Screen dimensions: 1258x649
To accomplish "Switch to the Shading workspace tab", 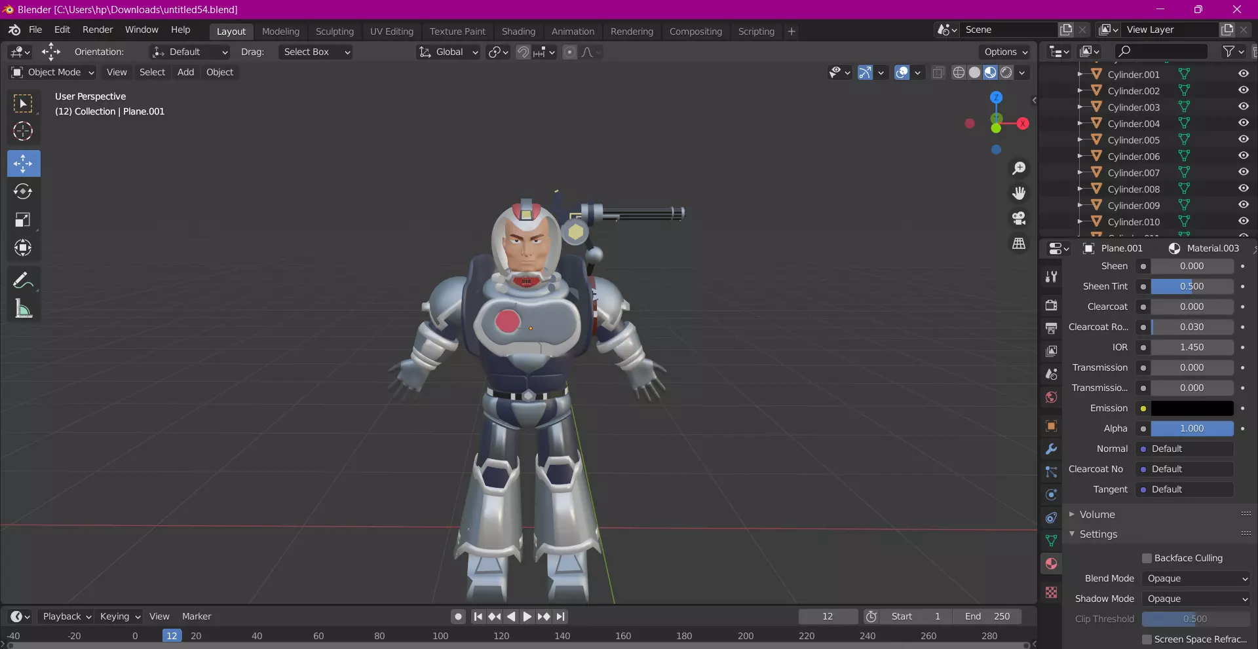I will (518, 31).
